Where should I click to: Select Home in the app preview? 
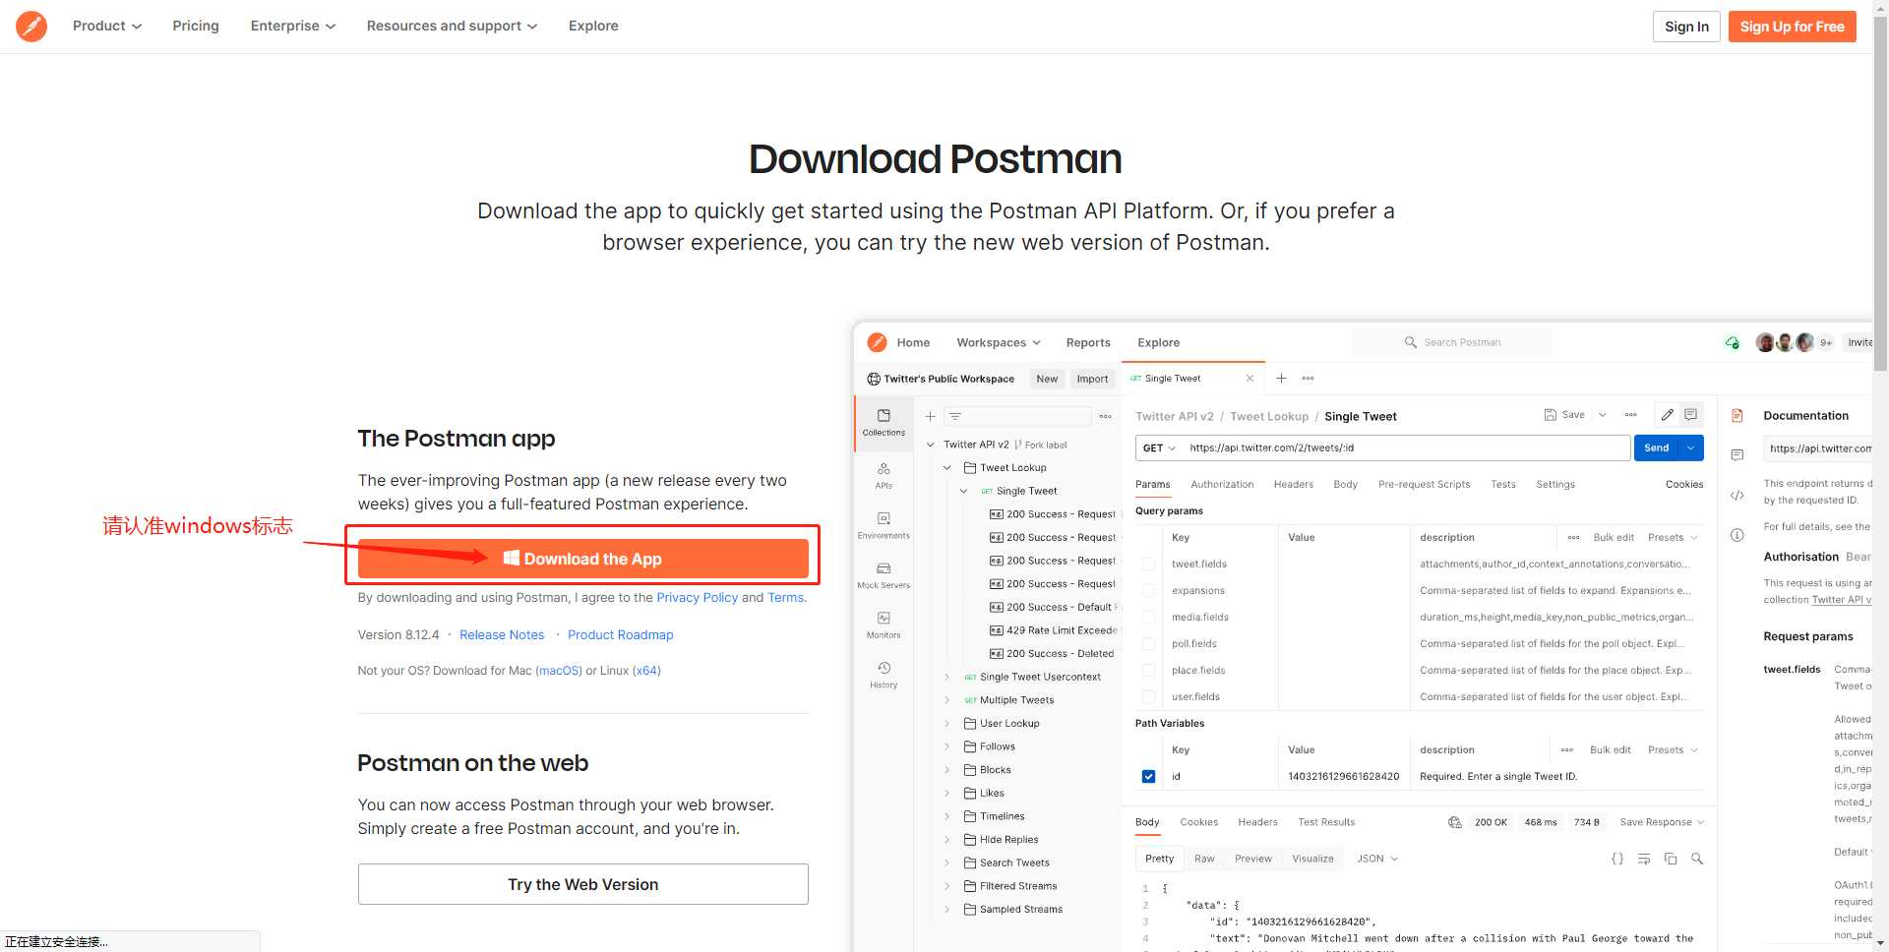[x=913, y=342]
